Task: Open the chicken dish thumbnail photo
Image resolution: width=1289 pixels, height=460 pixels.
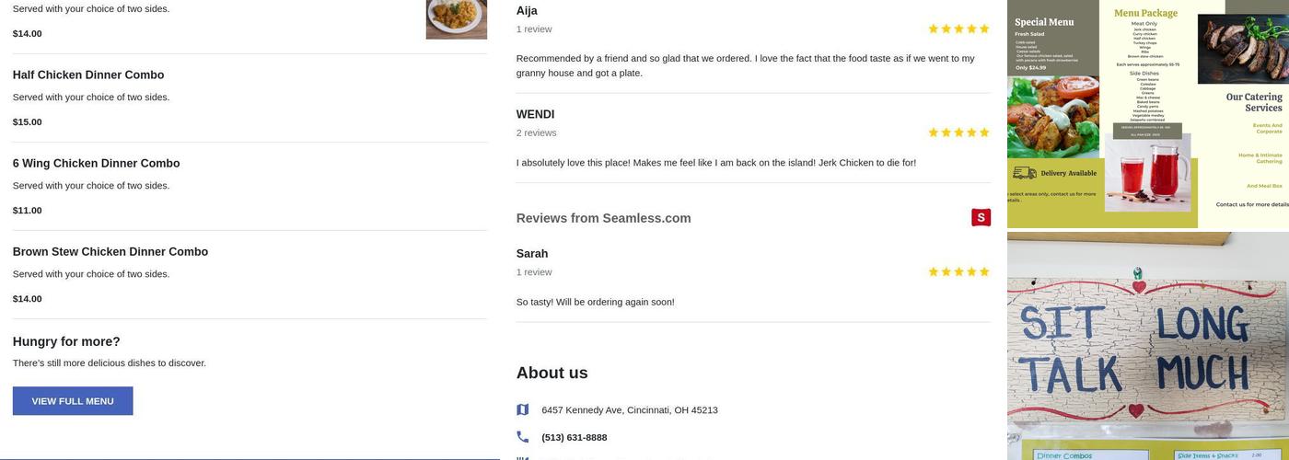Action: coord(456,18)
